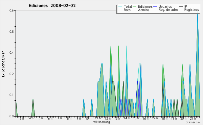Click the '19 h' x-axis label

click(x=174, y=118)
